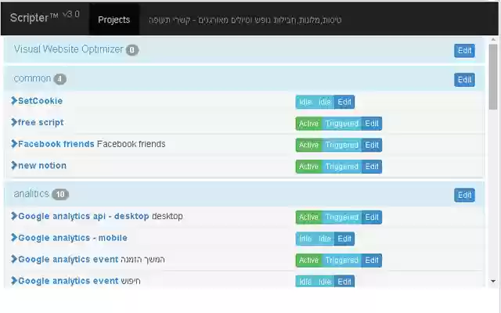Image resolution: width=501 pixels, height=313 pixels.
Task: Edit the Facebook friends script
Action: pos(372,145)
